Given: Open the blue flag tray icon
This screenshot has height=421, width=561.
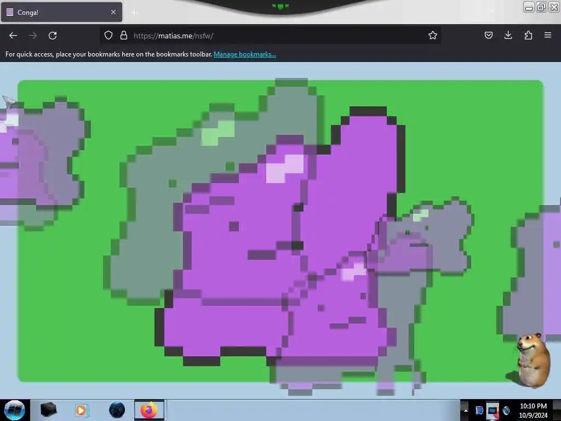Looking at the screenshot, I should (x=479, y=411).
